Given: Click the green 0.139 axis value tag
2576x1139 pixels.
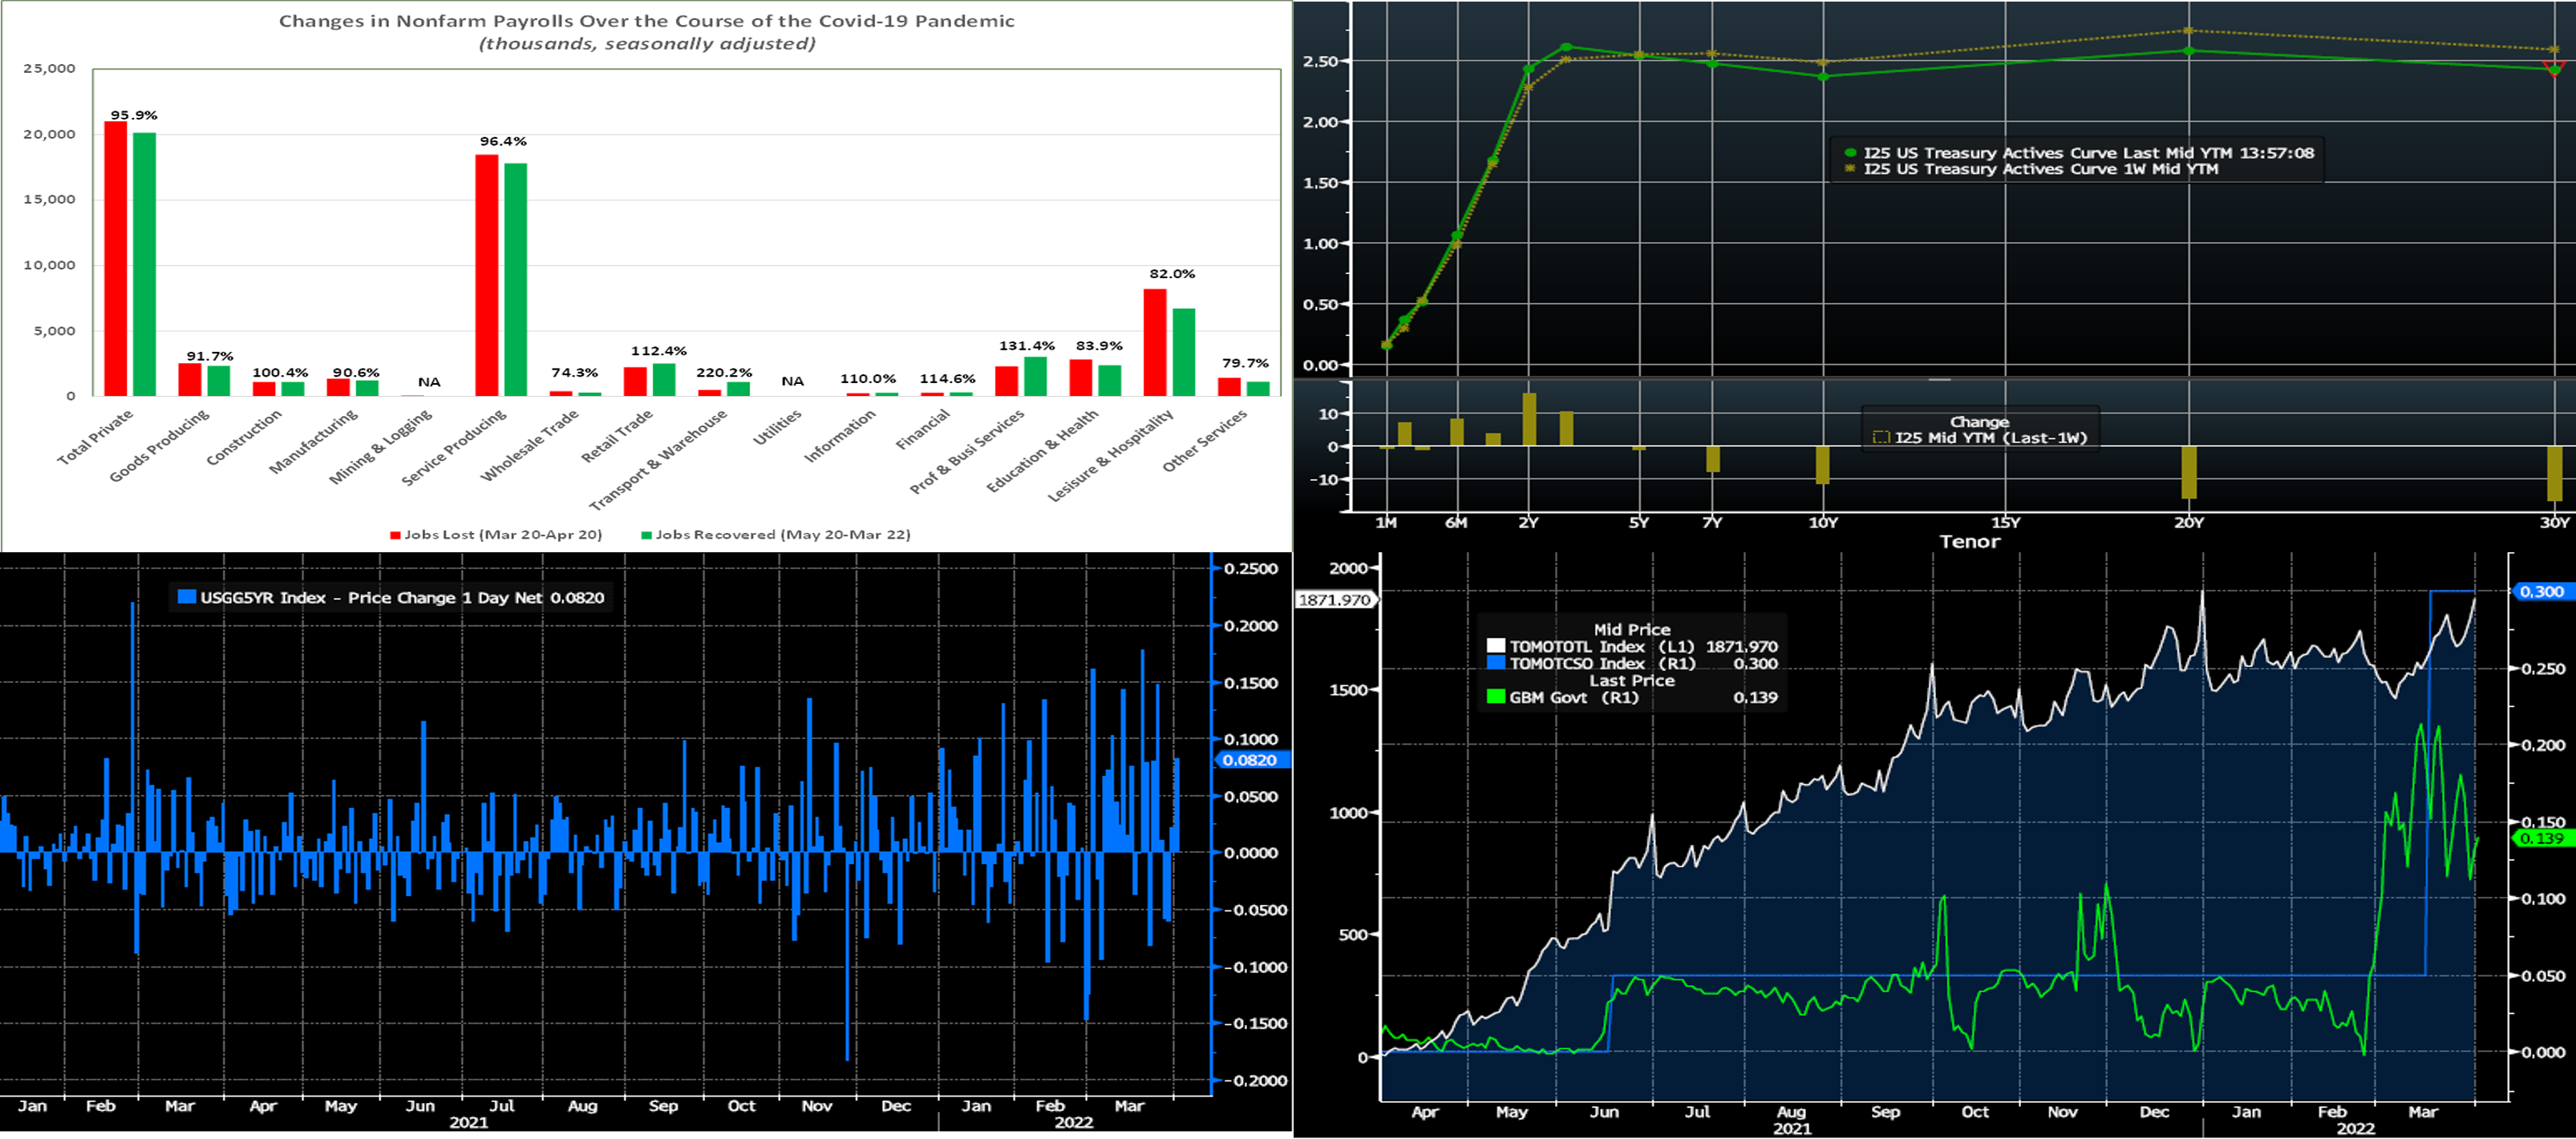Looking at the screenshot, I should point(2541,838).
